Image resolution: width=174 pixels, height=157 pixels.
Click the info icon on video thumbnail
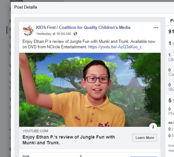click(x=153, y=127)
